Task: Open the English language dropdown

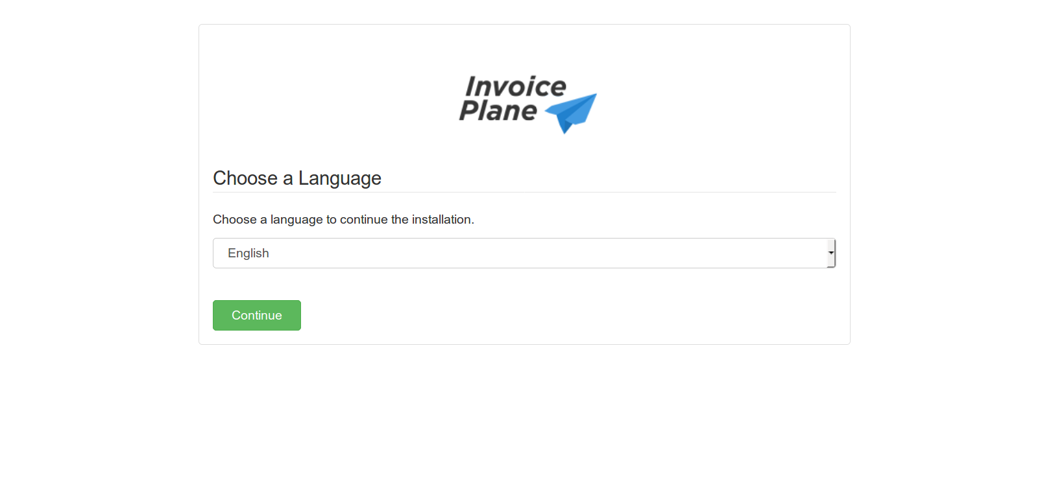Action: pos(524,253)
